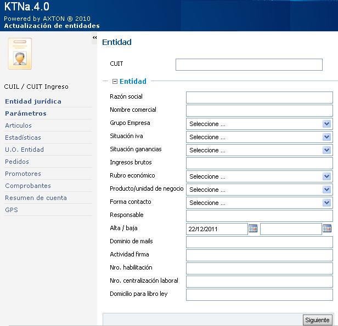Collapse the Entidad section
Image resolution: width=338 pixels, height=326 pixels.
tap(115, 81)
